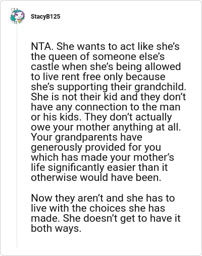
Task: Click the line "generously provided for you"
Action: 96,147
